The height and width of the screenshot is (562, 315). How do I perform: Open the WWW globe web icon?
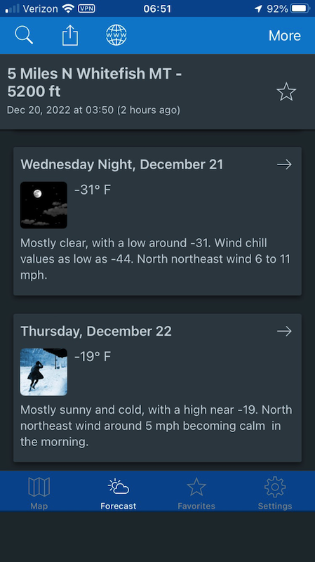[x=116, y=35]
